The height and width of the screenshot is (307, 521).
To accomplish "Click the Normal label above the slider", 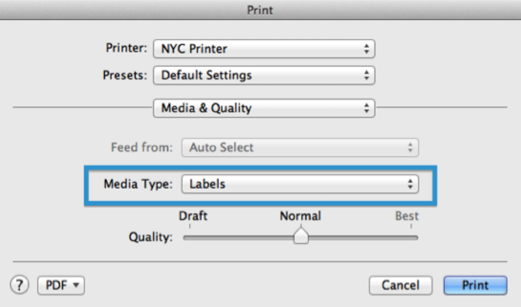I will [300, 216].
